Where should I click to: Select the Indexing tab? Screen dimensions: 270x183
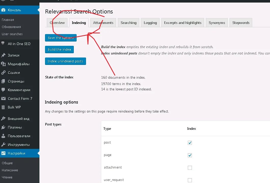point(79,23)
